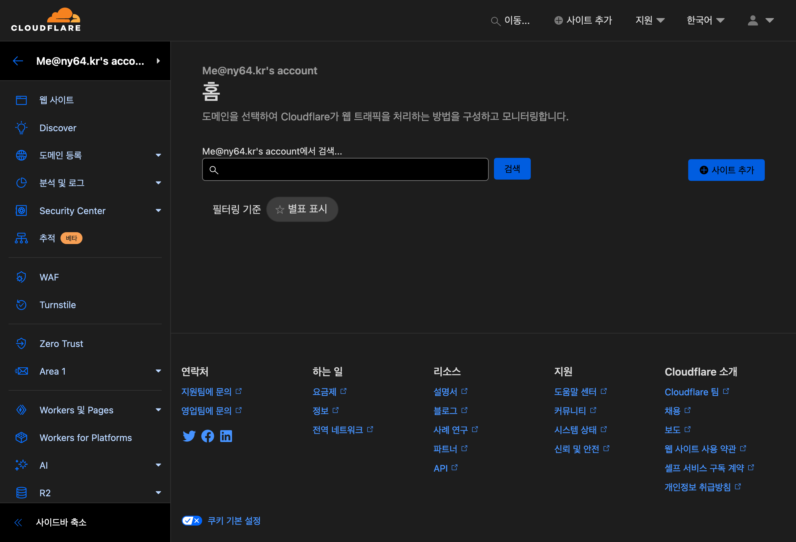Toggle the 쿠키 기본 설정 switch

(192, 521)
